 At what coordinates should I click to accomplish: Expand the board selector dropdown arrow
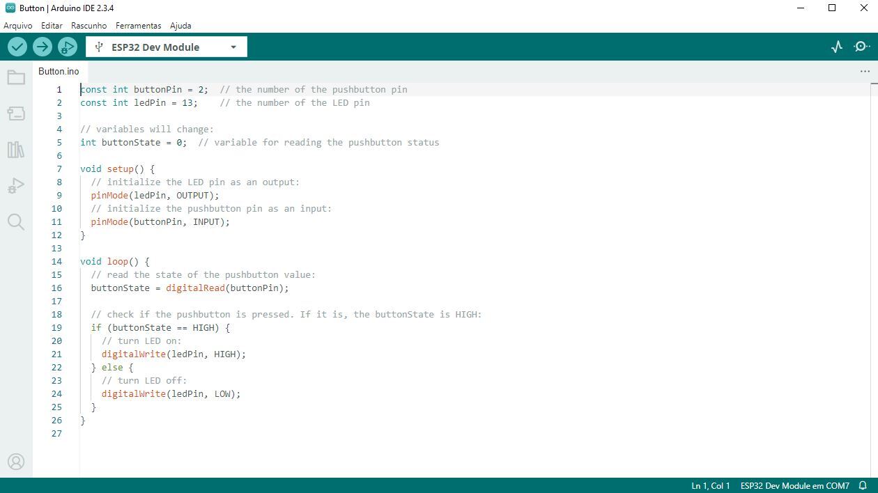[233, 47]
